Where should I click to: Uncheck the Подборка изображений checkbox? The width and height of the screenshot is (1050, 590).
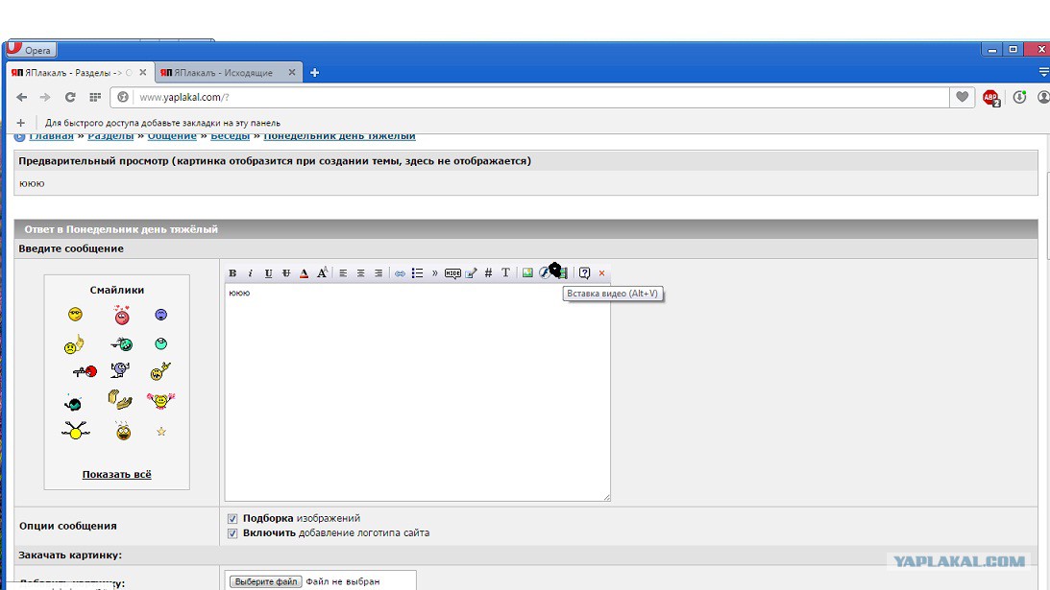[x=232, y=518]
